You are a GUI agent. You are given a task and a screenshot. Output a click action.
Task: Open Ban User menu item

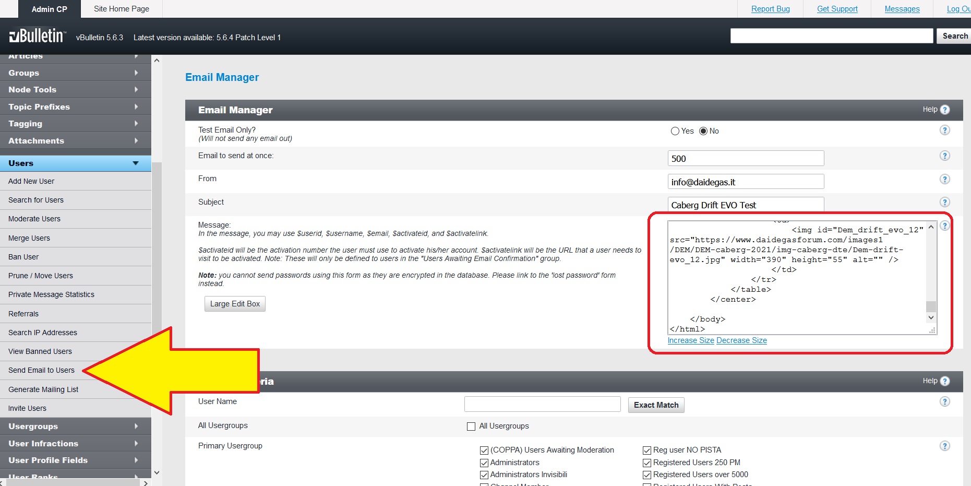tap(76, 257)
